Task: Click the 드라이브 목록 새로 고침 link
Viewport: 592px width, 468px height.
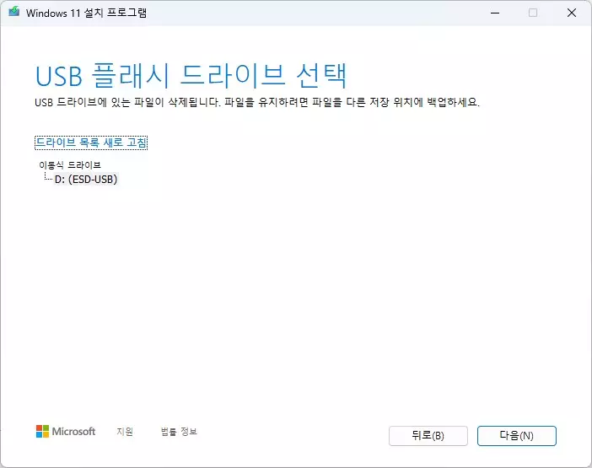Action: click(x=91, y=143)
